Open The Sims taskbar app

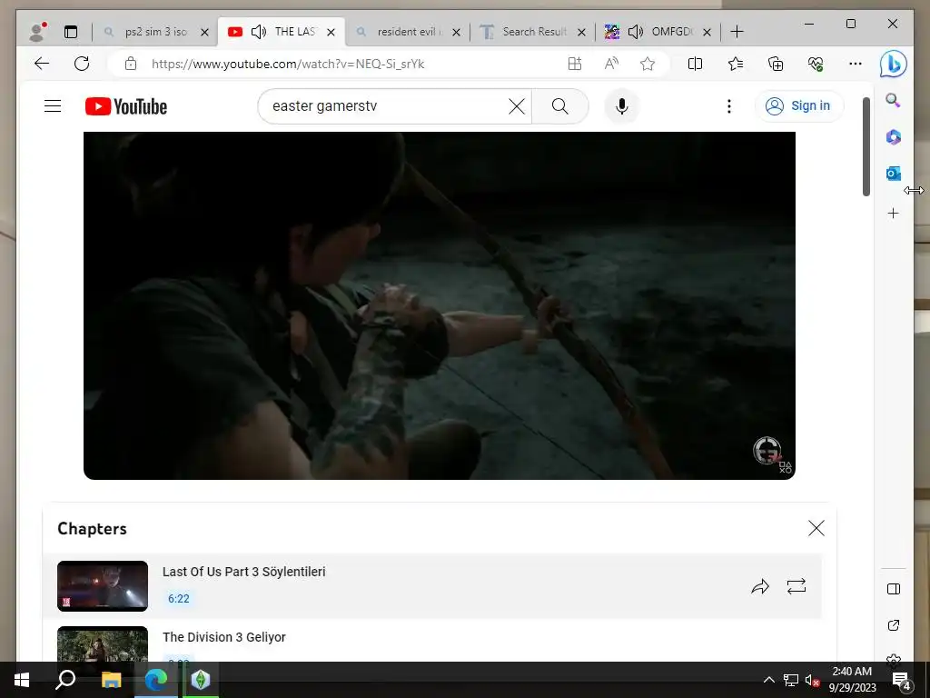[201, 680]
